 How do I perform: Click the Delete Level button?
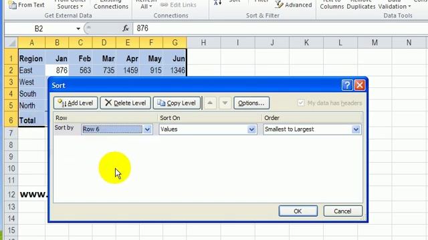point(125,103)
